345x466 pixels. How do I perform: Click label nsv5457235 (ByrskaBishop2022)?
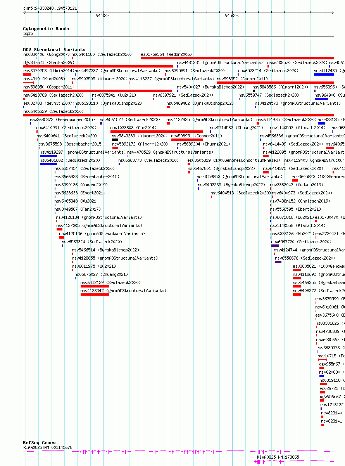pyautogui.click(x=231, y=185)
